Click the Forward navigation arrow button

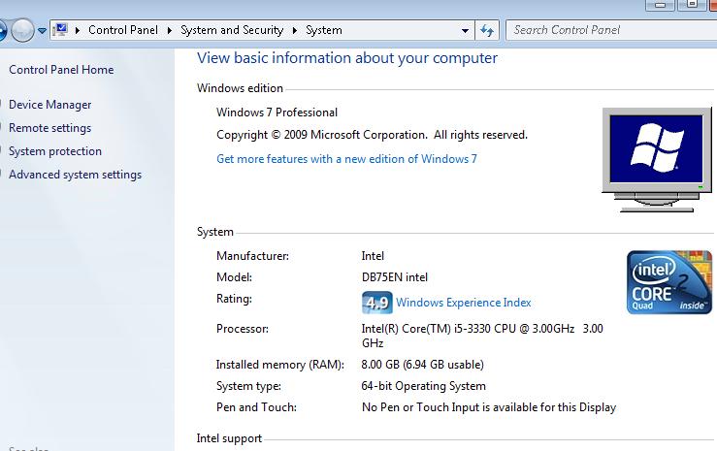coord(22,31)
